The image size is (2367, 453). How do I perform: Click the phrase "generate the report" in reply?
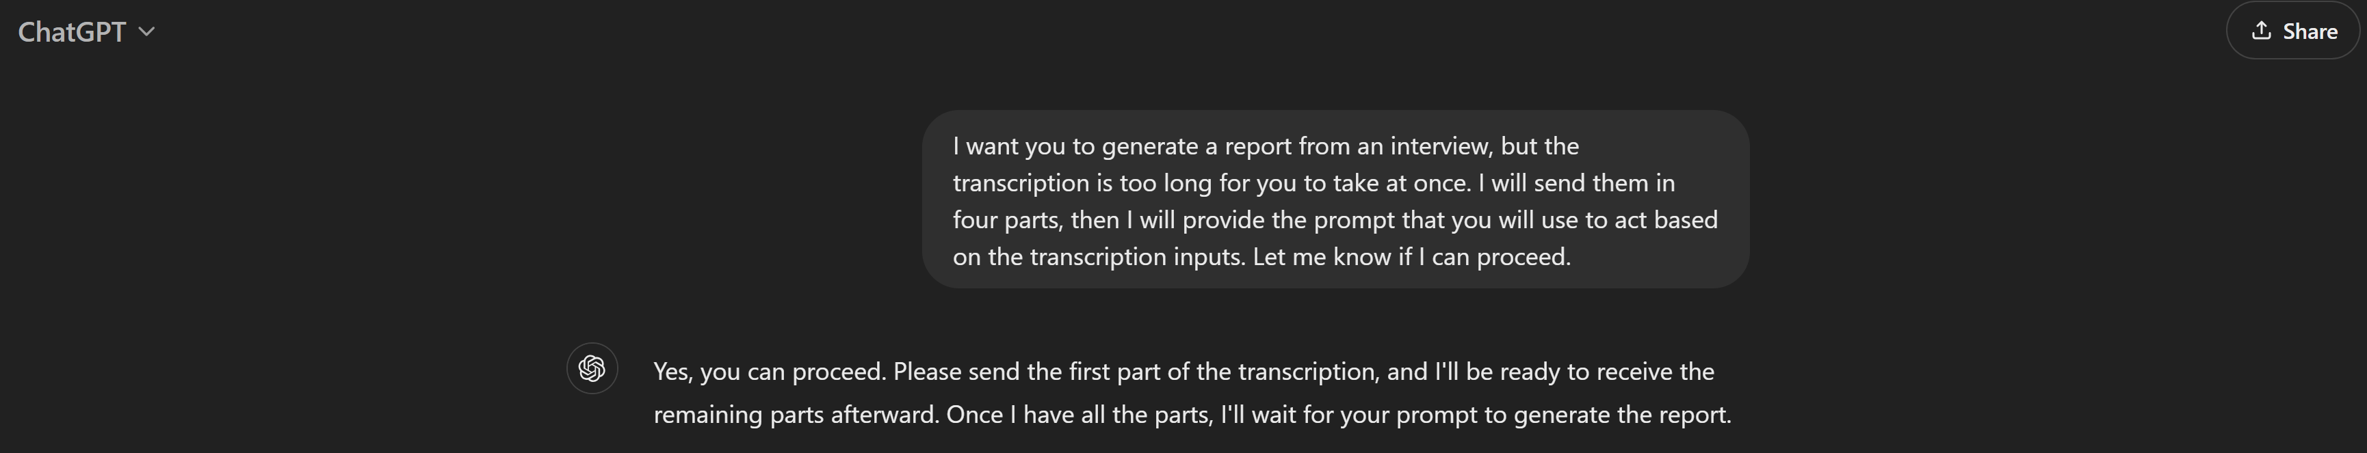coord(1622,415)
